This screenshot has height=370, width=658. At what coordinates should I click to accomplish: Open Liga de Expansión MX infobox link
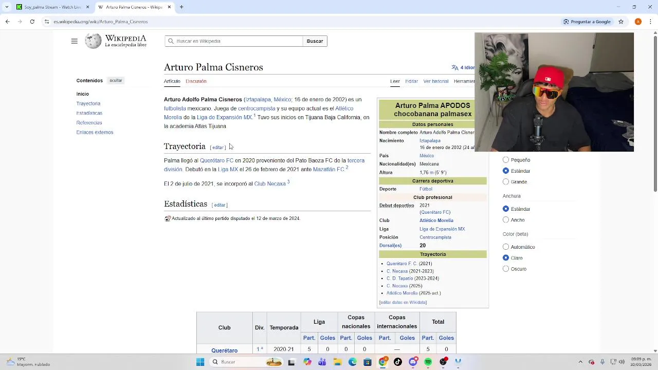coord(442,229)
